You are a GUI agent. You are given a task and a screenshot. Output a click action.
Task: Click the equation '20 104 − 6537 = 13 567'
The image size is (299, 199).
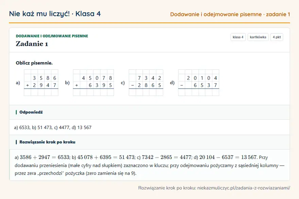228,157
